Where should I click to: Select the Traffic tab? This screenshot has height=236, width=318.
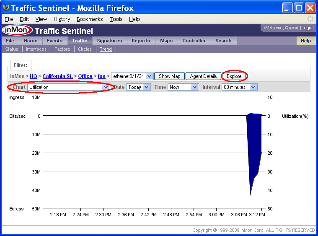pos(80,41)
